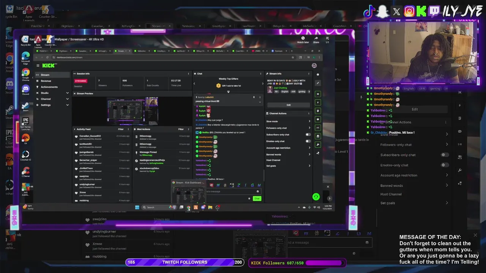The width and height of the screenshot is (486, 273).
Task: Click the chat bubble icon in front dashboard rail
Action: 318,119
